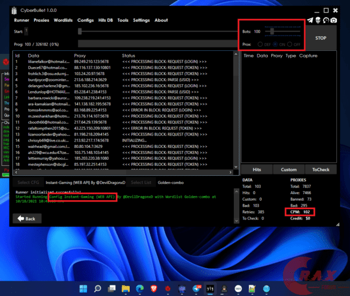350x296 pixels.
Task: Click the blue dotted sphere taskbar icon
Action: click(x=182, y=289)
